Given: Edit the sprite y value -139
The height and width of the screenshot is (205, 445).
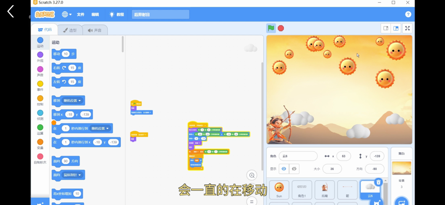Looking at the screenshot, I should tap(377, 156).
